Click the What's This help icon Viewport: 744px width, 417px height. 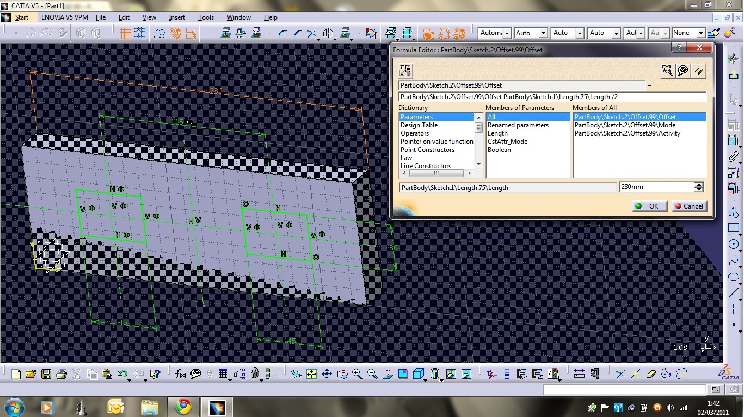[x=155, y=373]
